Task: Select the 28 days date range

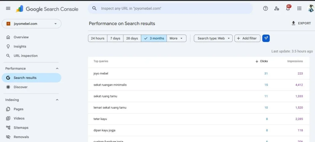Action: (132, 38)
